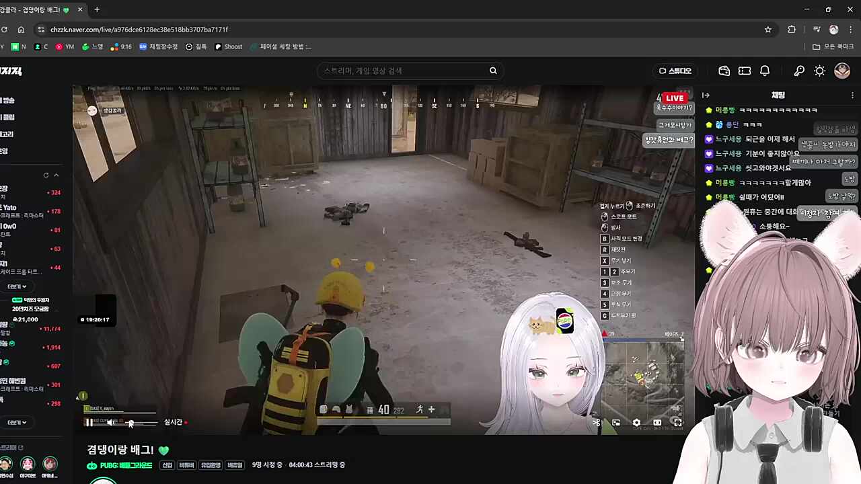
Task: Collapse the chat panel with arrow icon
Action: tap(706, 95)
